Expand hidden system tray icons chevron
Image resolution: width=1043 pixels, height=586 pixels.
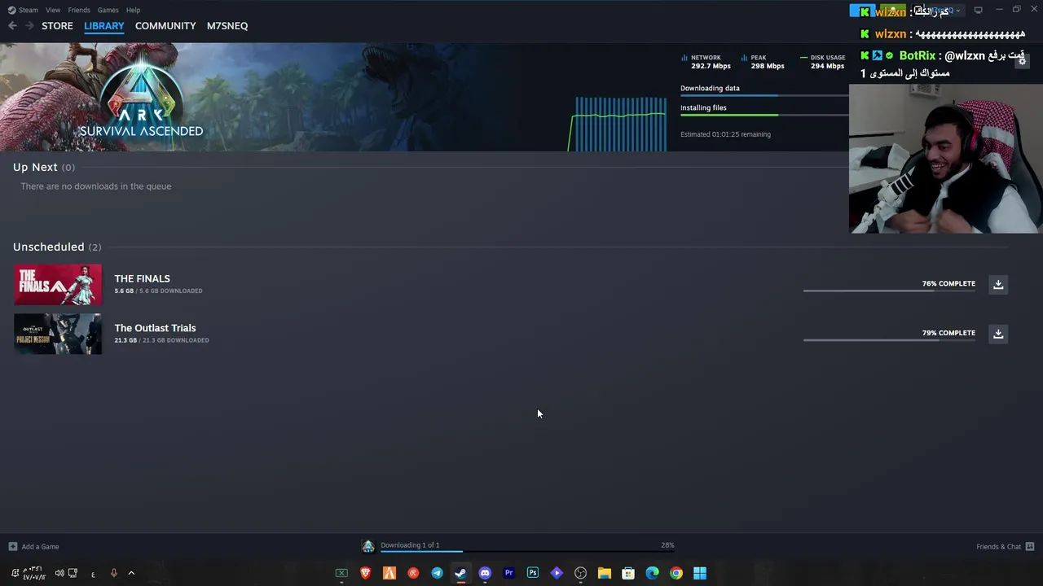point(131,573)
